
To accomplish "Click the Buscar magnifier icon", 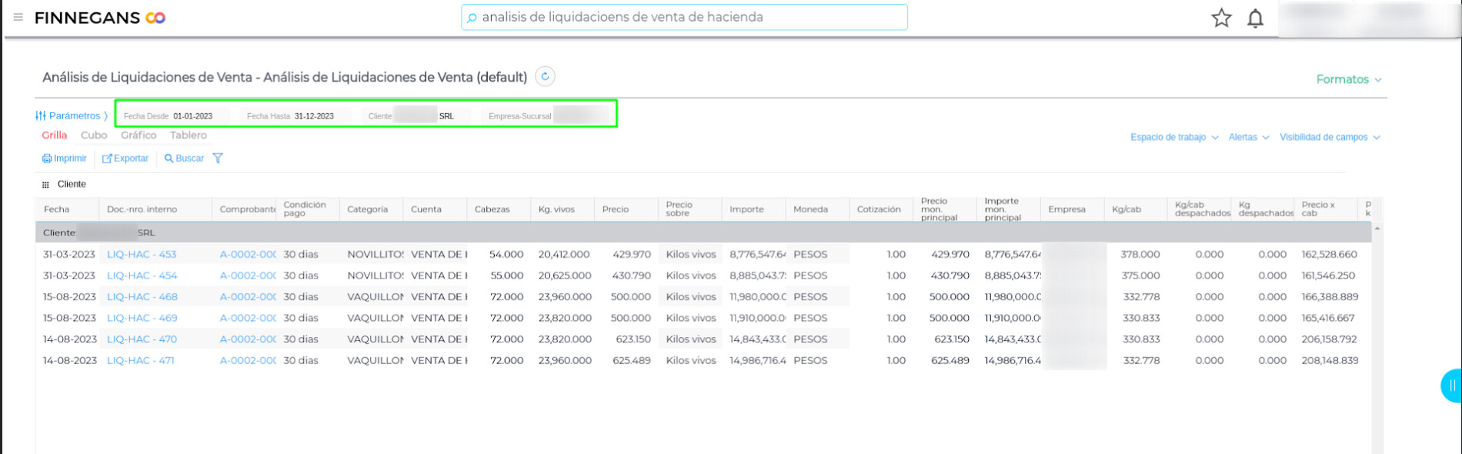I will click(x=169, y=159).
